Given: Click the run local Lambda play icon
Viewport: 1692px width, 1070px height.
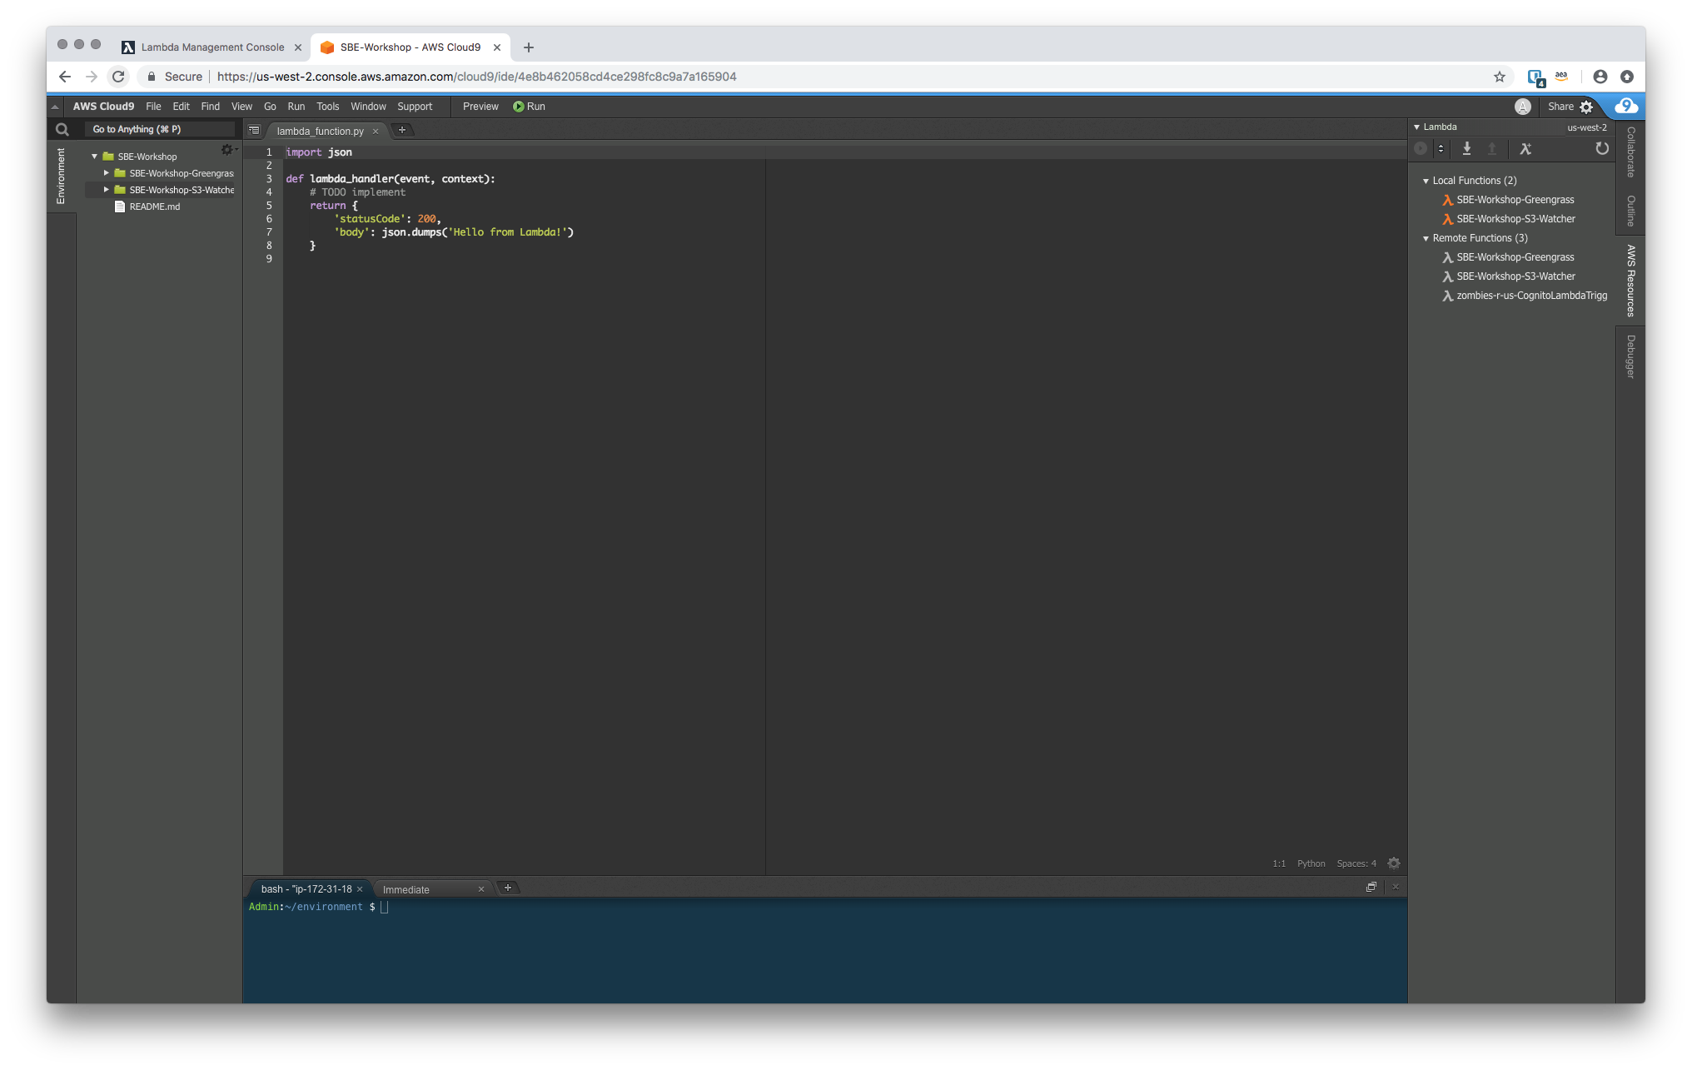Looking at the screenshot, I should [x=1421, y=149].
